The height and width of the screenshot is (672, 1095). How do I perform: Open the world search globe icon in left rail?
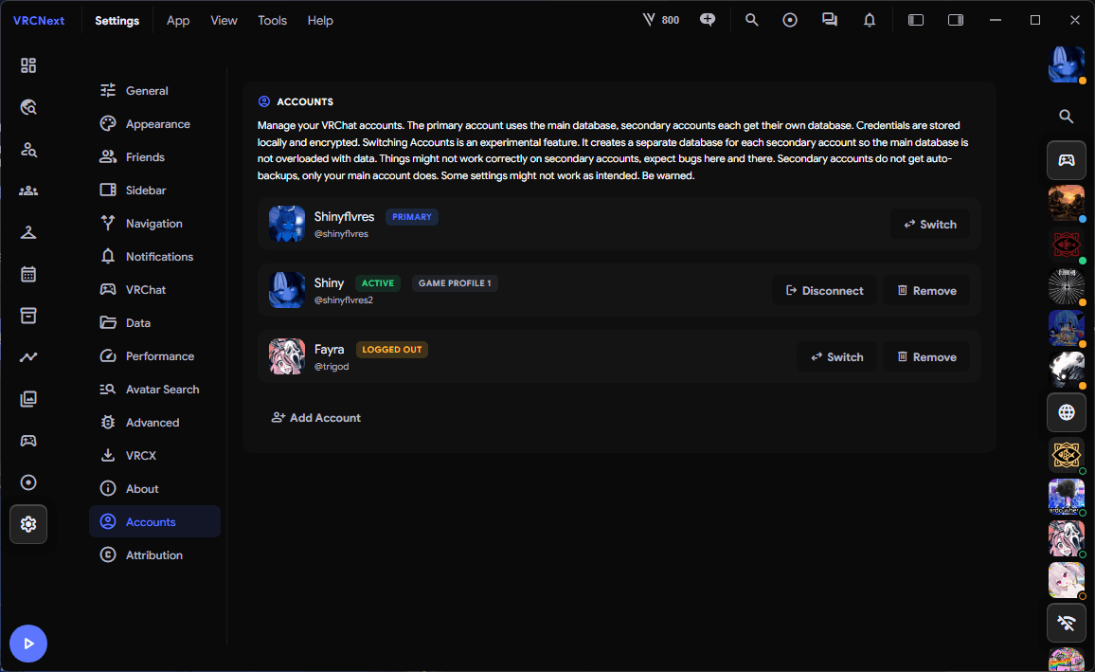tap(27, 107)
